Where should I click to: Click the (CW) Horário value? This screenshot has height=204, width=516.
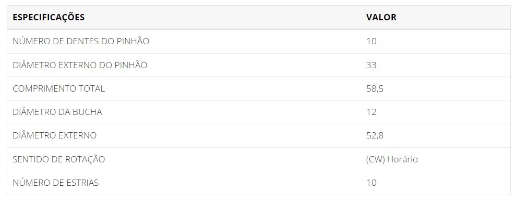pos(392,159)
